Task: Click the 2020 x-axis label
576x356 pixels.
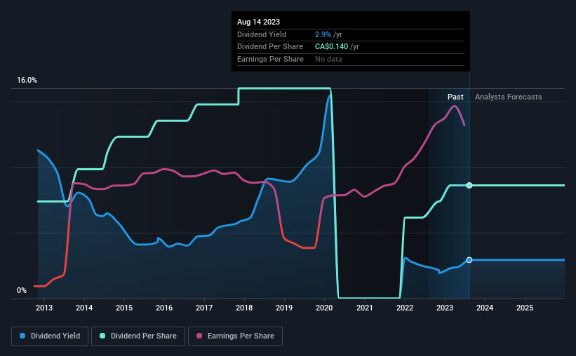Action: click(324, 308)
